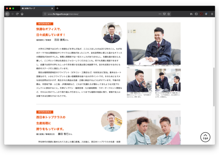Image resolution: width=219 pixels, height=156 pixels.
Task: Expand page actions three-dot menu
Action: pos(160,14)
